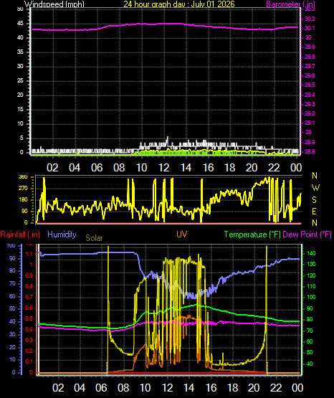Click the '0.7' rainfall axis value
This screenshot has height=398, width=334.
pos(29,297)
